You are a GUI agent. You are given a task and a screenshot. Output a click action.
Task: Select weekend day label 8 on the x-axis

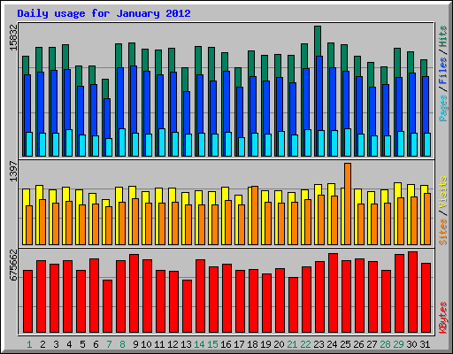click(122, 344)
